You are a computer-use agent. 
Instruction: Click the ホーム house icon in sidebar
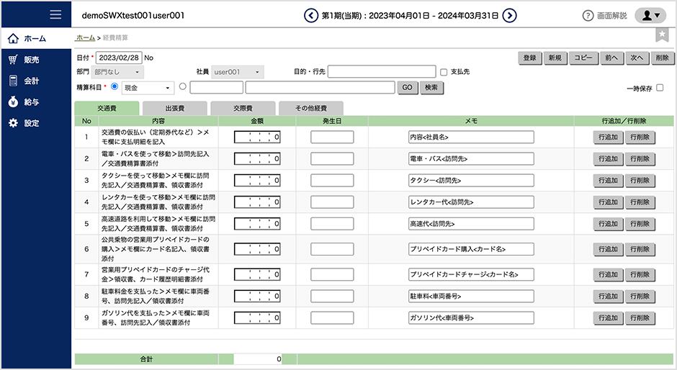(x=14, y=38)
